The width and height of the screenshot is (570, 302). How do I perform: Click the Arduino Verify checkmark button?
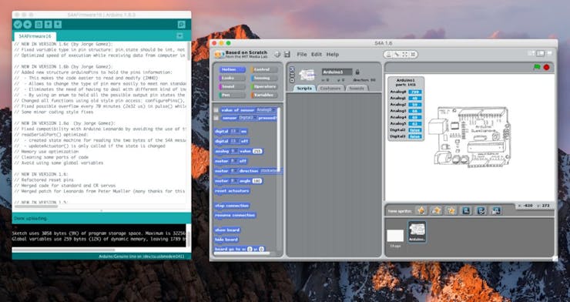coord(18,25)
